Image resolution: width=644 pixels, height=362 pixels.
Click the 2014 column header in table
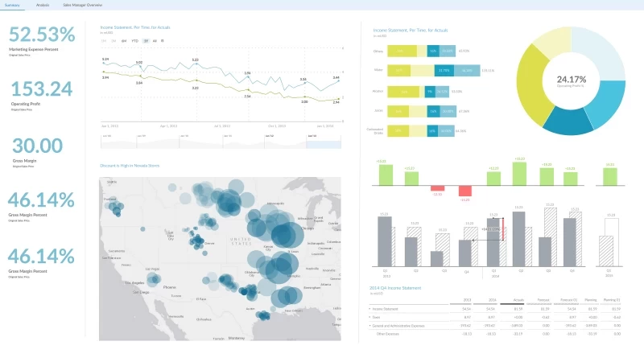[x=492, y=300]
